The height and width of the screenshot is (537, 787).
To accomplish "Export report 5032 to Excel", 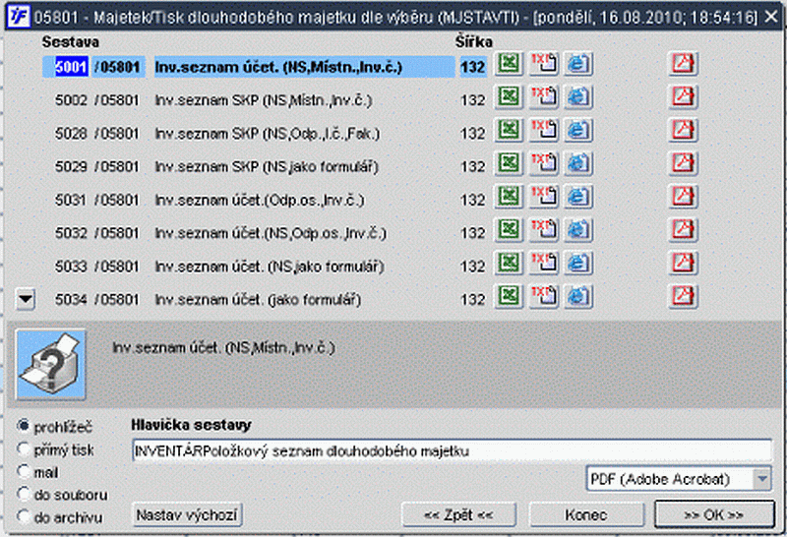I will [509, 230].
